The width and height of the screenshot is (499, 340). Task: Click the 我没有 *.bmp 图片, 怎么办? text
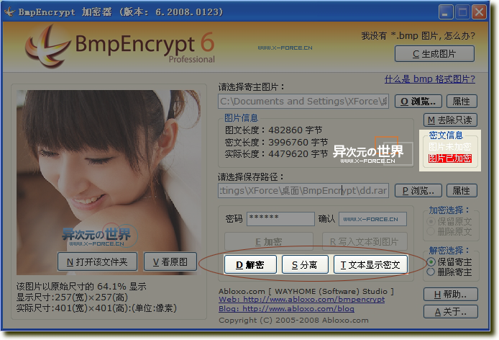[418, 35]
